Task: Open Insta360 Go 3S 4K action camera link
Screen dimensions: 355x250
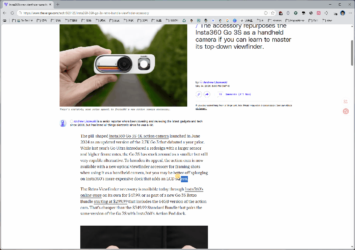Action: coord(139,136)
